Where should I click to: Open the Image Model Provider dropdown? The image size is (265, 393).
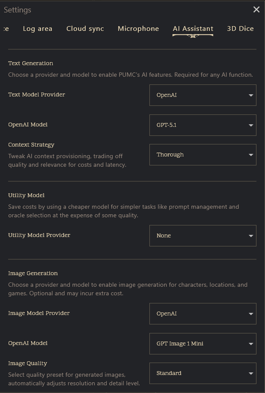tap(202, 314)
